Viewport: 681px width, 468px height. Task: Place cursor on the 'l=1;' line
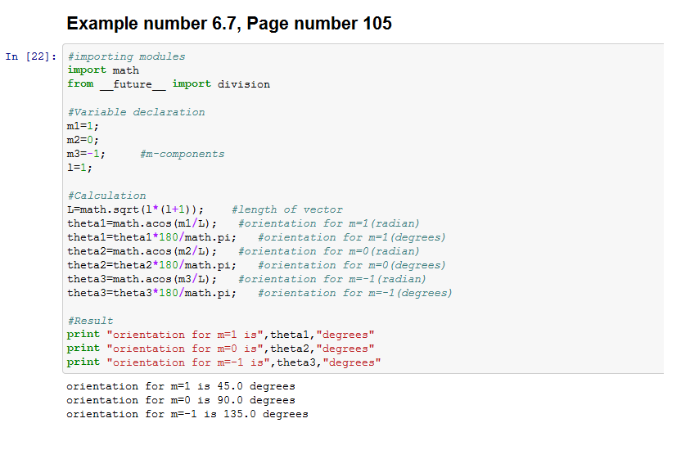[79, 168]
